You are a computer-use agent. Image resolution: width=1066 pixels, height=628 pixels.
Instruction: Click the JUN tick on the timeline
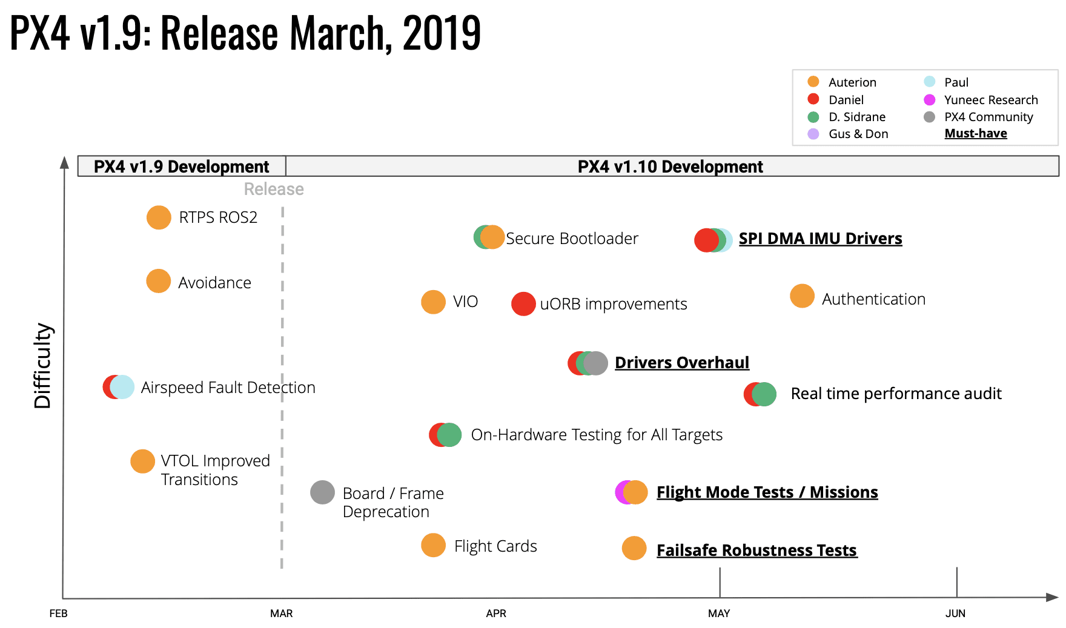[x=956, y=613]
